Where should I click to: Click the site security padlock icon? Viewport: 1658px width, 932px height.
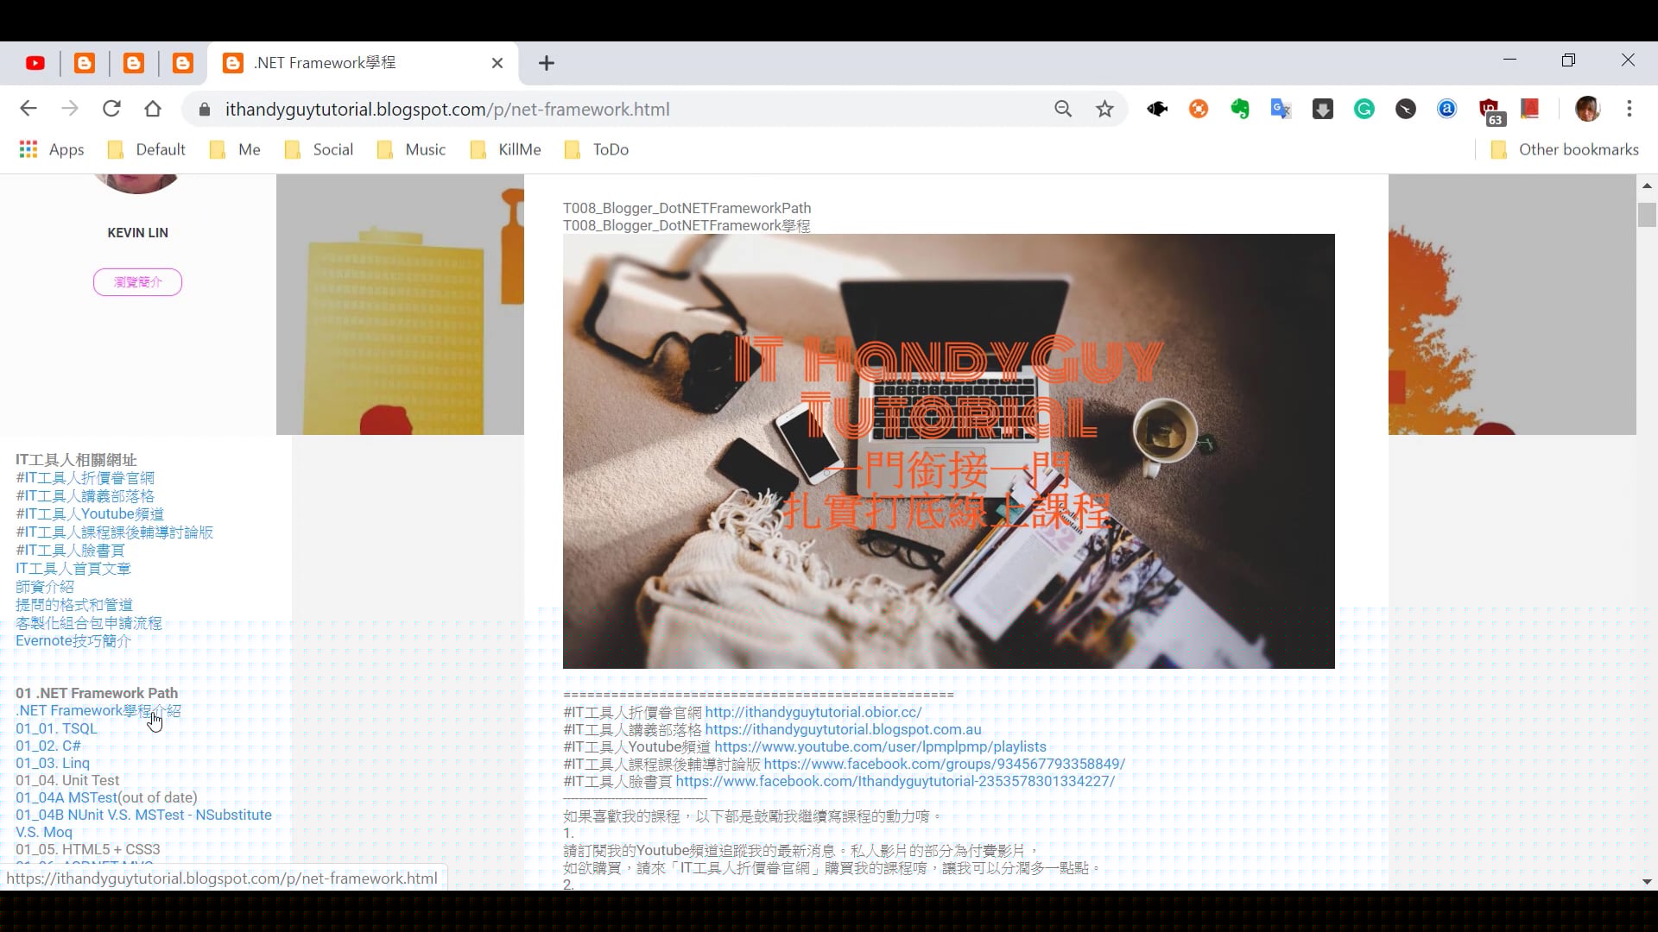click(205, 109)
